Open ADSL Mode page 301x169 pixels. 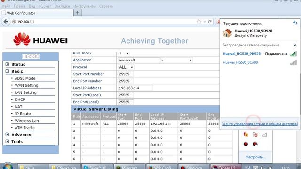click(x=25, y=78)
